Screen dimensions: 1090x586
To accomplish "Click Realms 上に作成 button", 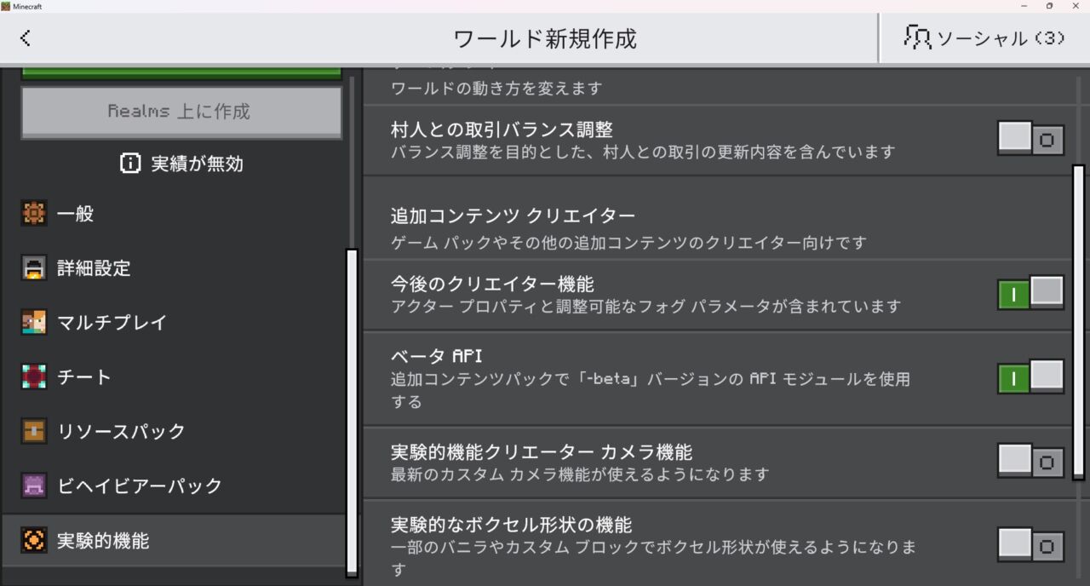I will point(181,112).
